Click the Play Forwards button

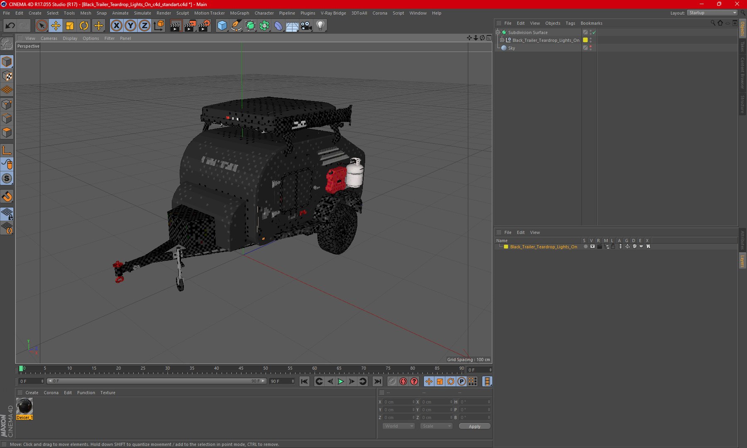341,381
